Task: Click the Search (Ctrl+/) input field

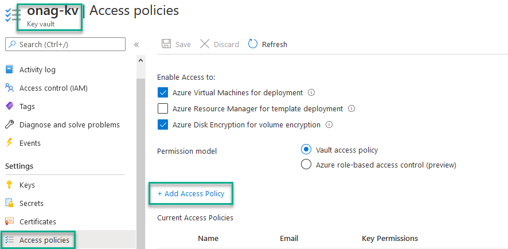Action: pos(65,44)
